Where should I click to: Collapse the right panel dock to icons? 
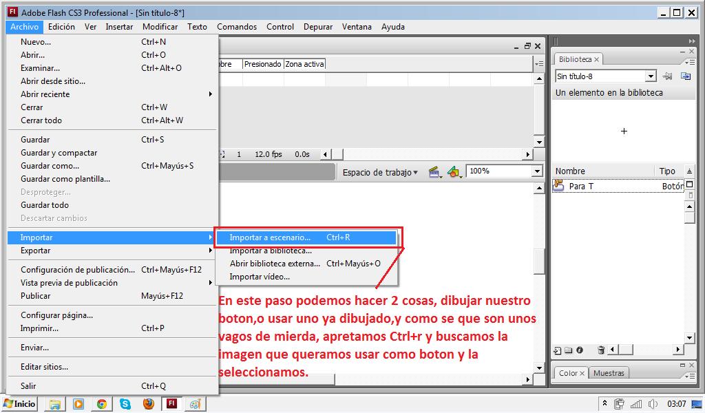pos(691,41)
